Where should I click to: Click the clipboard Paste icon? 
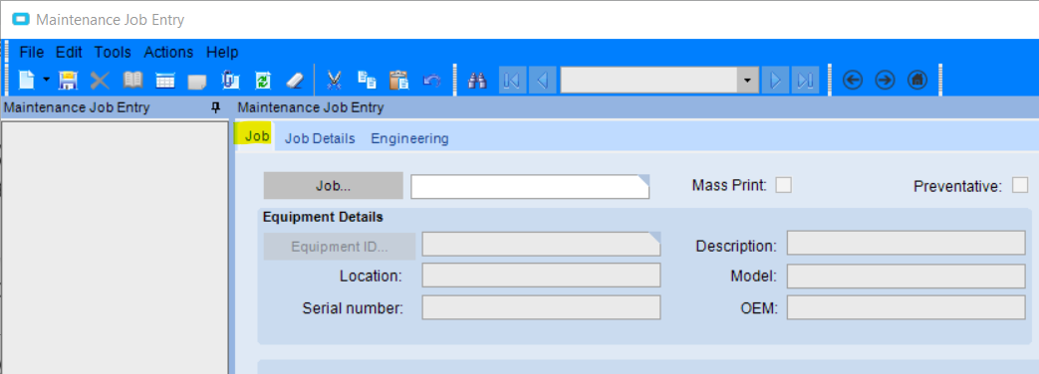coord(398,81)
